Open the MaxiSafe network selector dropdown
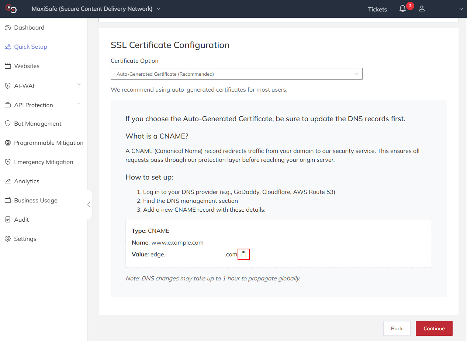Image resolution: width=467 pixels, height=341 pixels. tap(158, 8)
